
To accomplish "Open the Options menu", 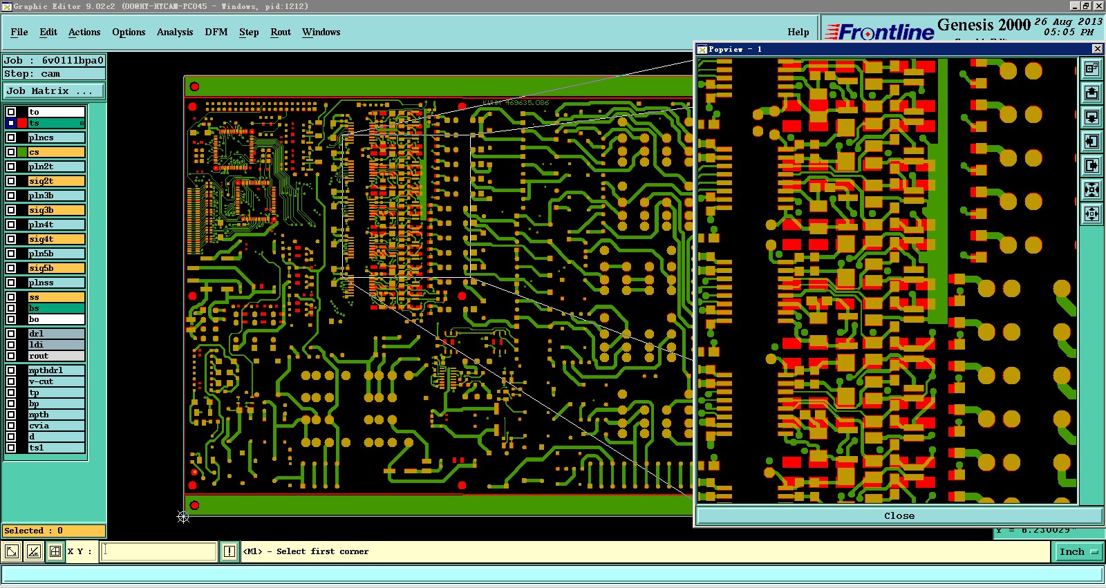I will tap(129, 32).
